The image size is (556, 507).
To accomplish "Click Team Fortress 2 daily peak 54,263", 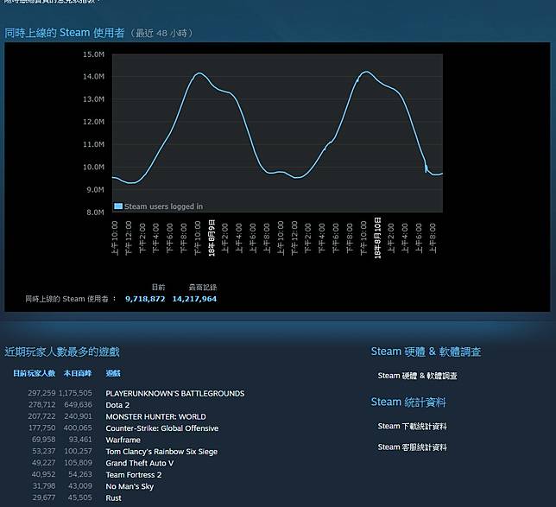I will 80,474.
